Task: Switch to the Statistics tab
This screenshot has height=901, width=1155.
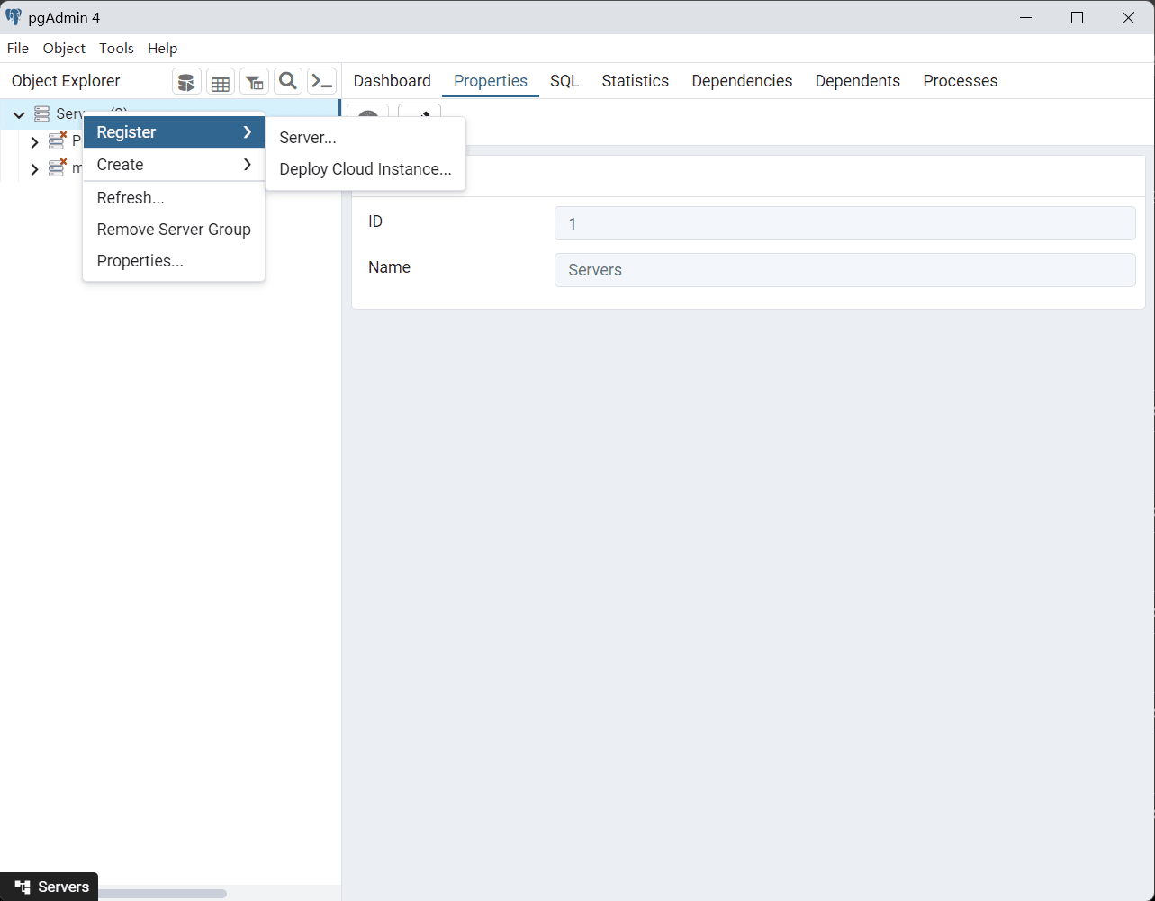Action: click(636, 81)
